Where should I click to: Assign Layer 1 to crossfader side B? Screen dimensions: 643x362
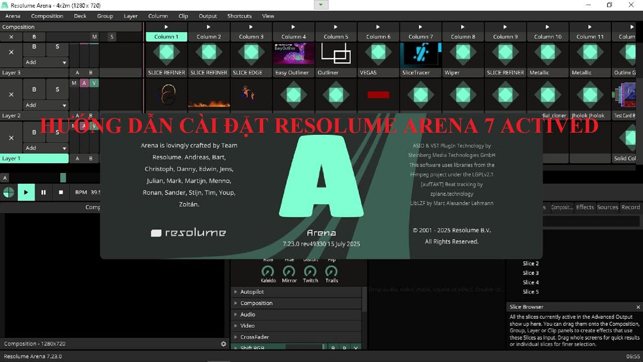coord(91,158)
